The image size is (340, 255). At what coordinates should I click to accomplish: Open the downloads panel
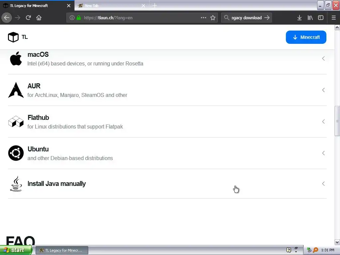pos(299,18)
